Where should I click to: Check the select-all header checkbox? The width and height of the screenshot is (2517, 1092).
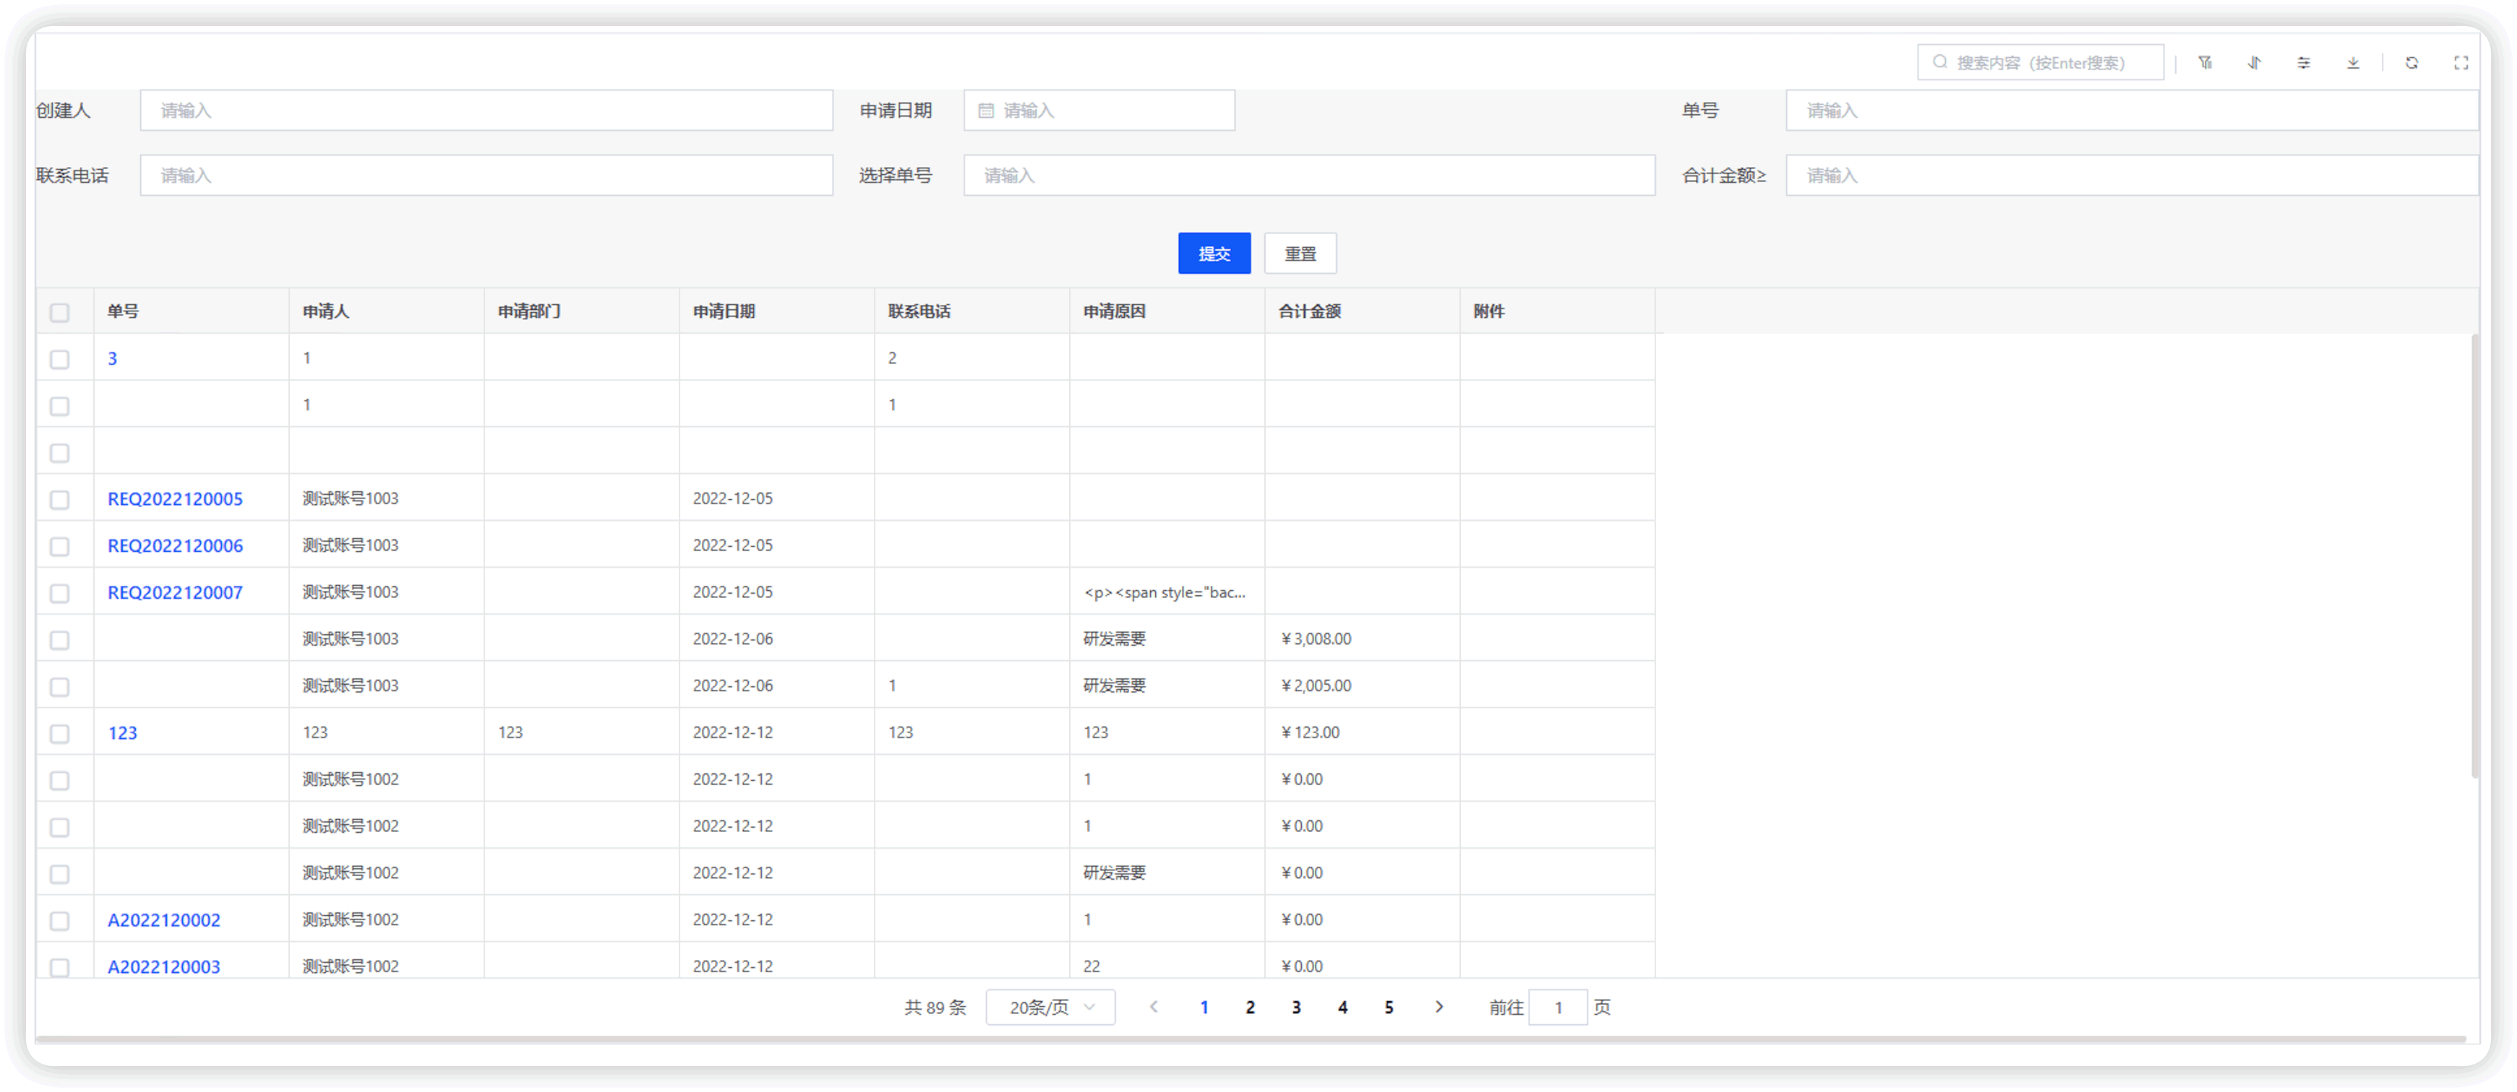tap(59, 312)
